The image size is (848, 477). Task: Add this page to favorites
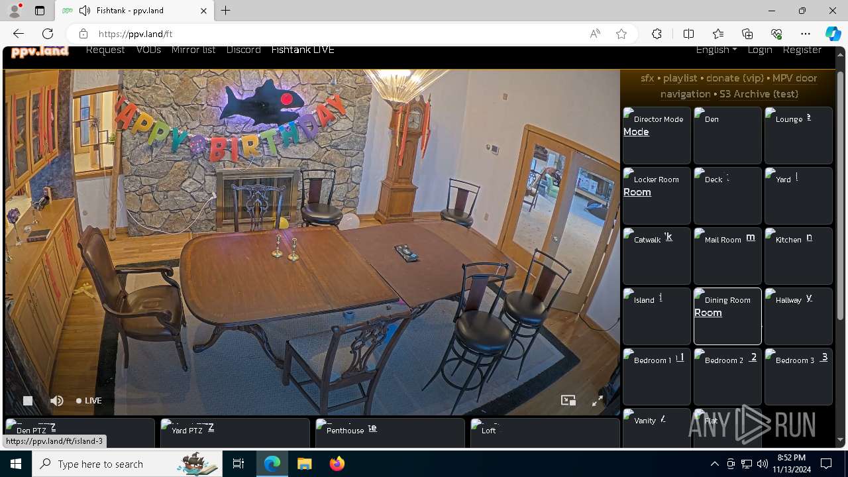[621, 34]
